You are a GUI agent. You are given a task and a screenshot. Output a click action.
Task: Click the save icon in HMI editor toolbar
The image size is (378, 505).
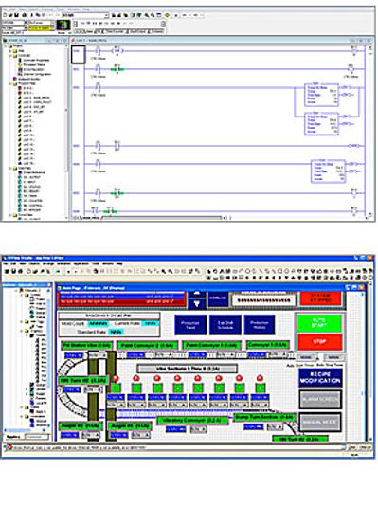pos(13,271)
